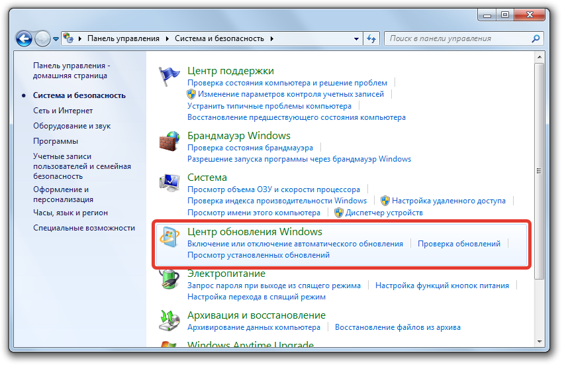The image size is (562, 365).
Task: Open Диспетчер устройств
Action: click(384, 213)
